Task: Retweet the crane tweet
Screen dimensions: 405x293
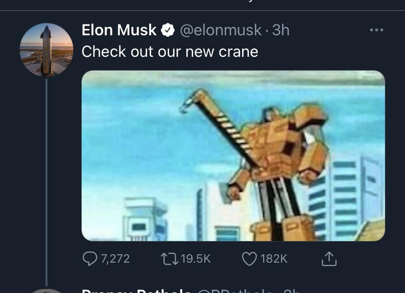Action: tap(169, 258)
